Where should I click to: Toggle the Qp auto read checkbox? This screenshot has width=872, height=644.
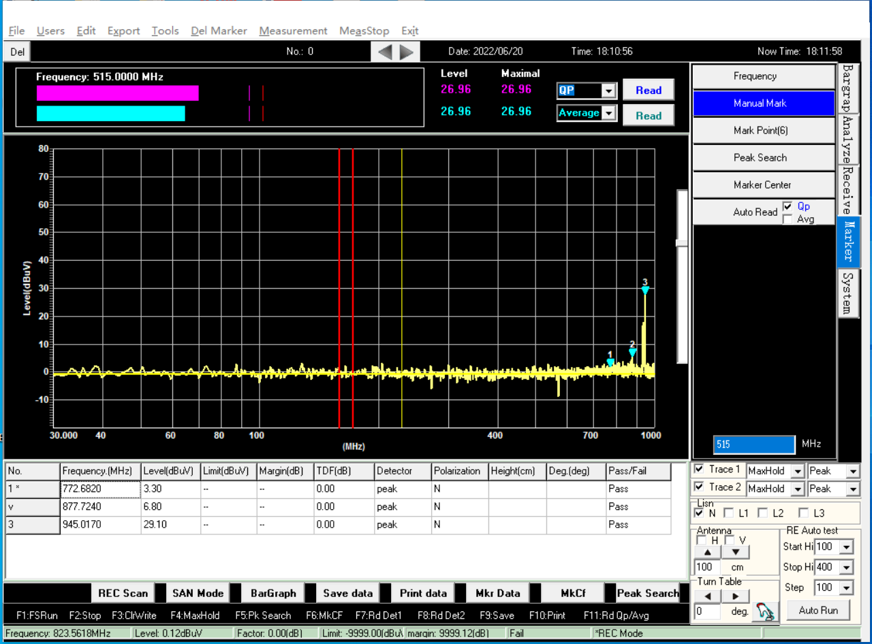click(x=788, y=206)
